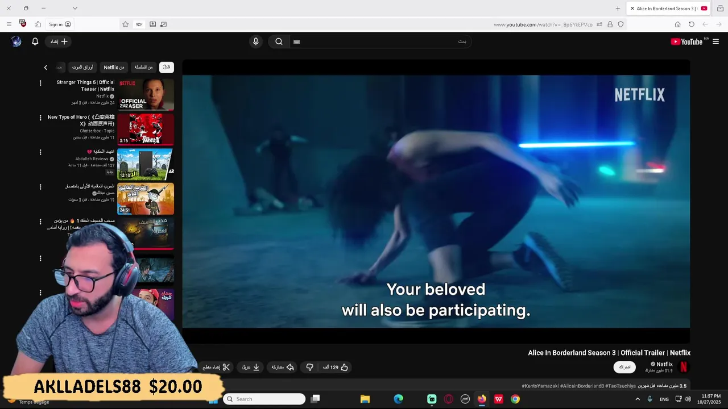The width and height of the screenshot is (728, 409).
Task: Open Firefox from the taskbar
Action: pyautogui.click(x=482, y=399)
